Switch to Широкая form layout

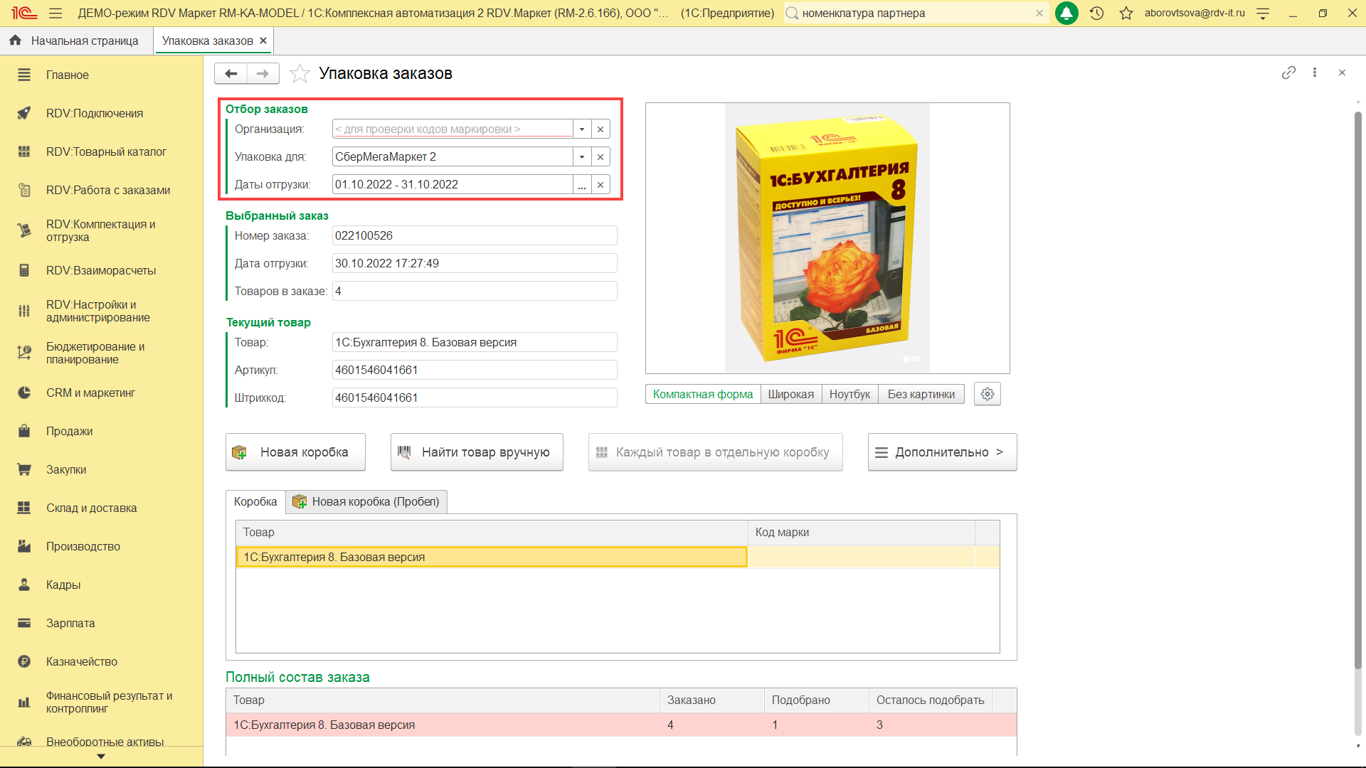click(x=790, y=394)
